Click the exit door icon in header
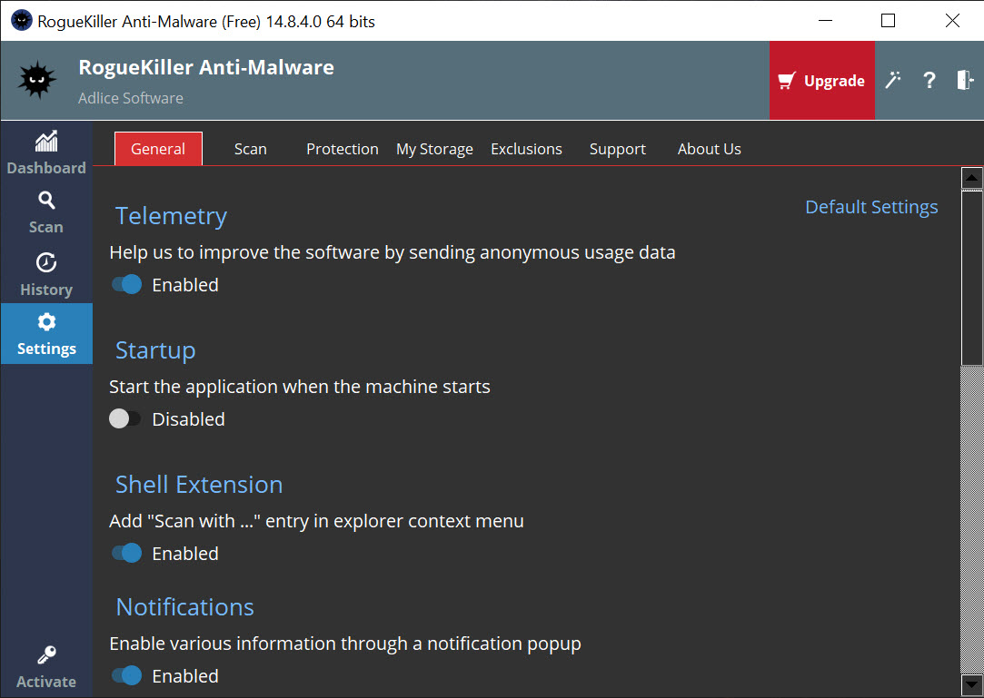984x698 pixels. click(964, 81)
